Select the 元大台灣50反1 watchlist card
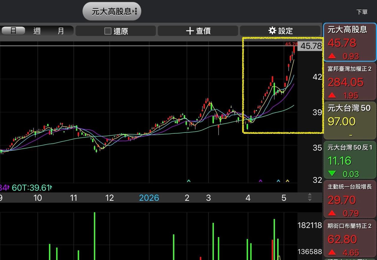377x260 pixels. tap(350, 160)
